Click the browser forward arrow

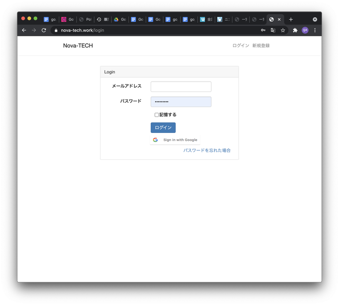pyautogui.click(x=34, y=30)
